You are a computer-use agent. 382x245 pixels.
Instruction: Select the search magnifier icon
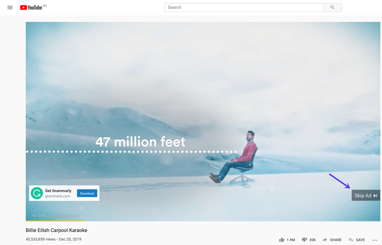(x=332, y=7)
